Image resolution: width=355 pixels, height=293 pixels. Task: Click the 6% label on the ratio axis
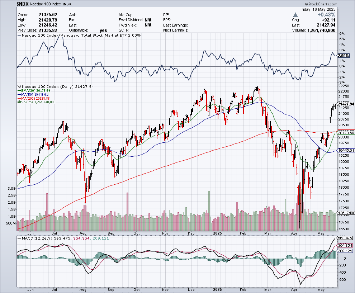click(342, 33)
